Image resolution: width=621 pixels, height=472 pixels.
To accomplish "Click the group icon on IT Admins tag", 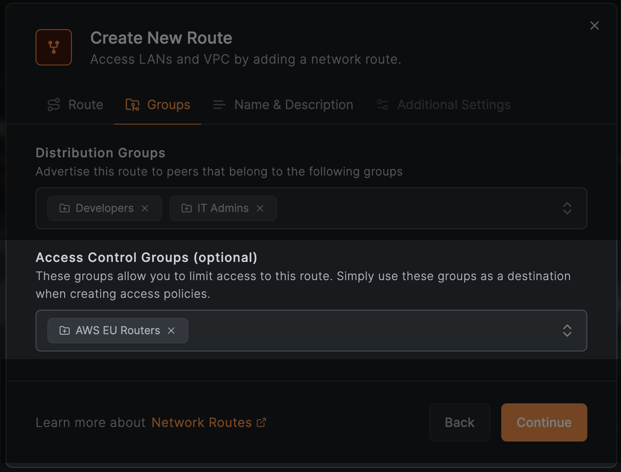I will [x=187, y=208].
